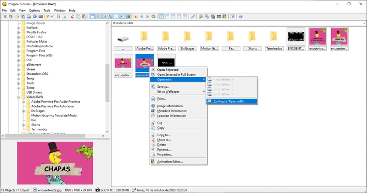
Task: Click the tree scrollbar down arrow
Action: click(x=107, y=132)
